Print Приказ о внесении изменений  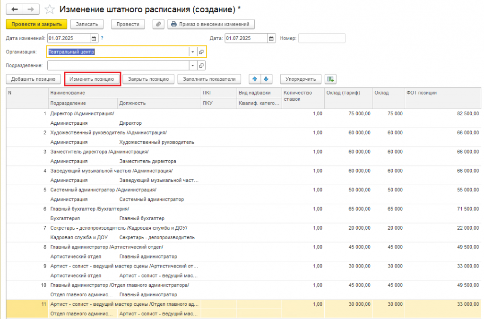coord(211,24)
